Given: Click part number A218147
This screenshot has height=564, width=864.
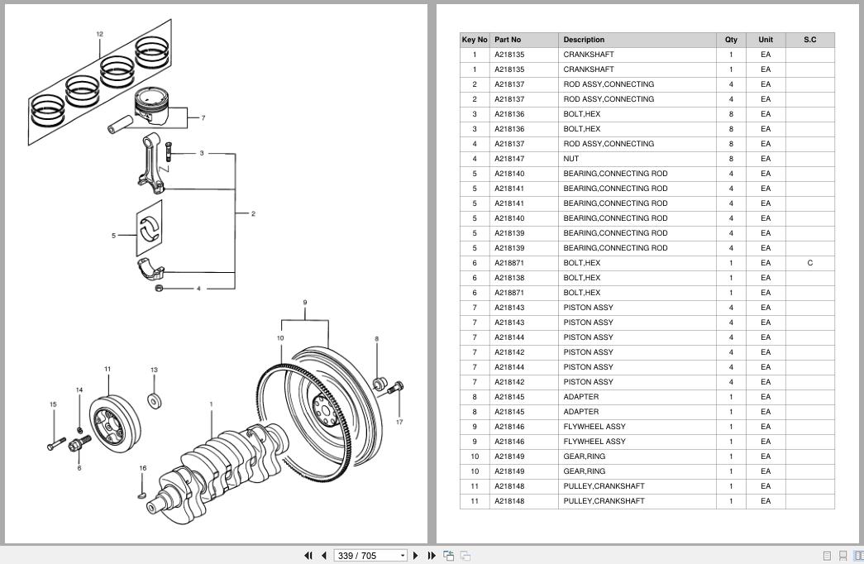Looking at the screenshot, I should click(509, 159).
